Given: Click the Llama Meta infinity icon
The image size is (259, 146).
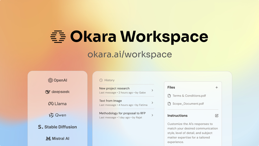Looking at the screenshot, I should click(x=51, y=104).
